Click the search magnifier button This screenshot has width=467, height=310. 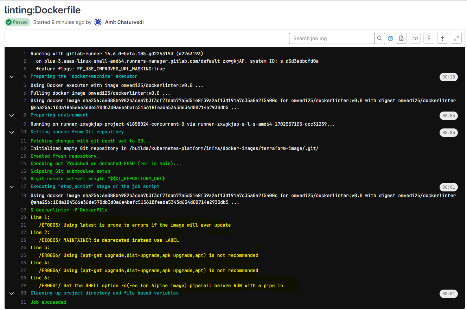[x=379, y=38]
